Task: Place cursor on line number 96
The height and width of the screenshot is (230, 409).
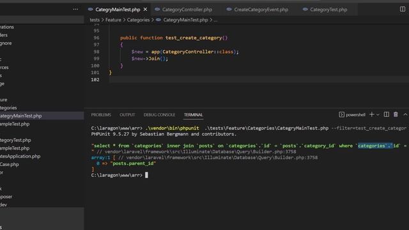Action: [96, 38]
